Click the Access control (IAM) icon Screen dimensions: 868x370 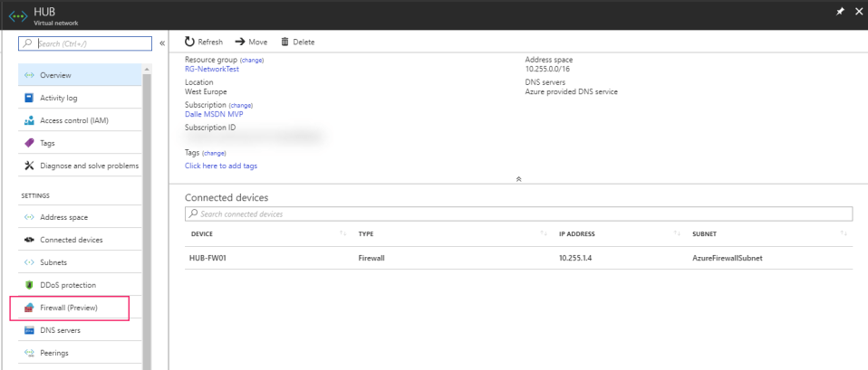point(29,120)
